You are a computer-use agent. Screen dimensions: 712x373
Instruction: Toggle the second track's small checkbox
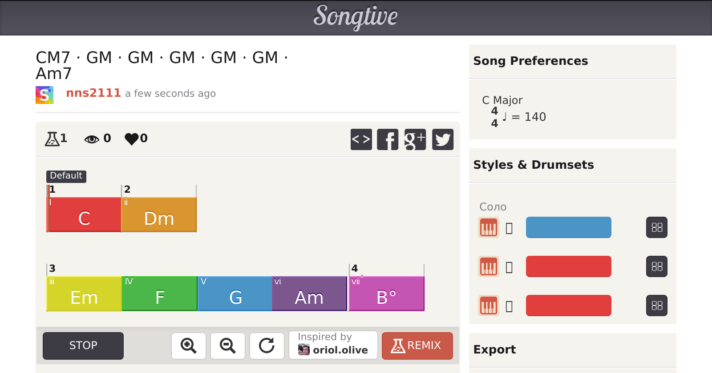[x=510, y=267]
